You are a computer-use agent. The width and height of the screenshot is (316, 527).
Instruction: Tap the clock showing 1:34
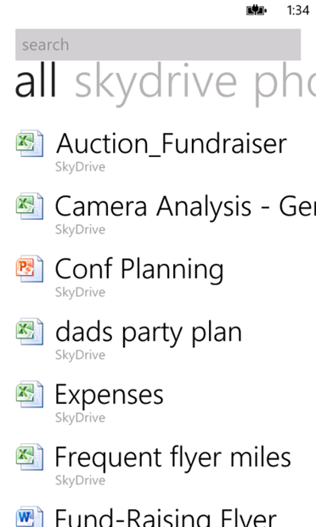tap(298, 10)
